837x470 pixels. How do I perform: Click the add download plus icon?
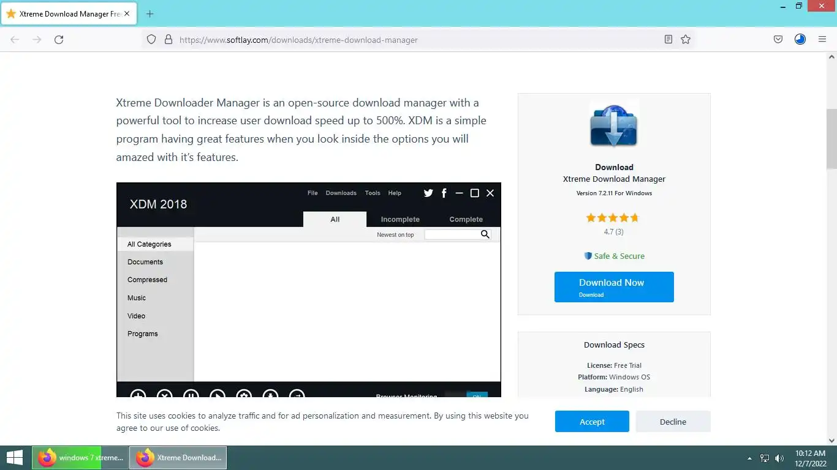[138, 394]
